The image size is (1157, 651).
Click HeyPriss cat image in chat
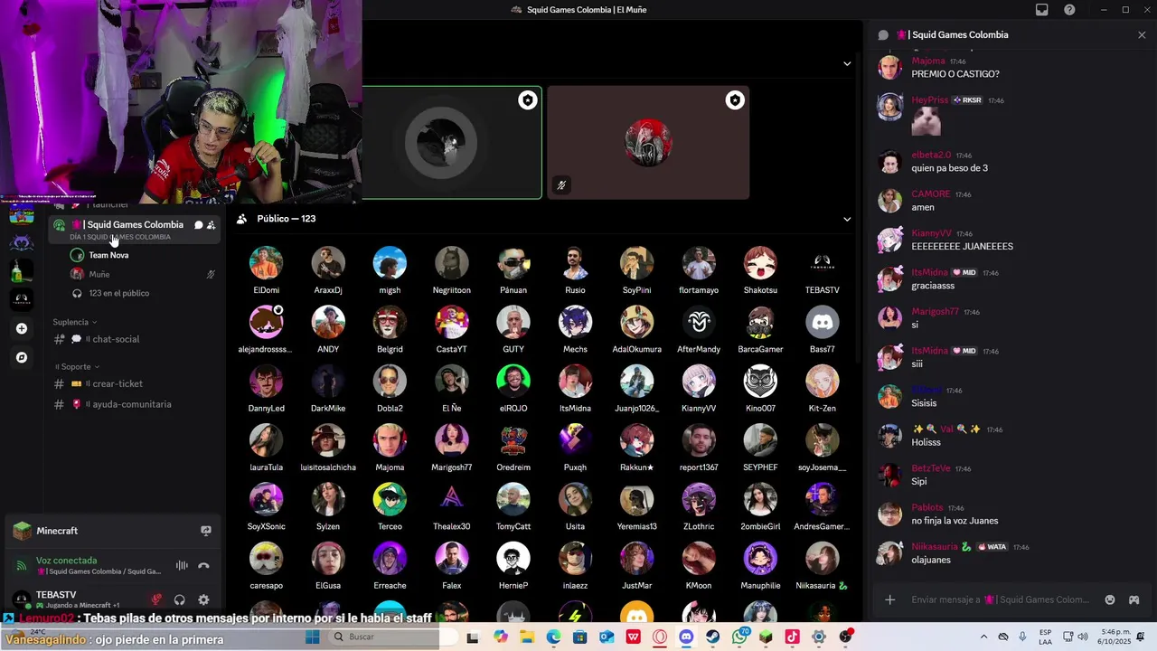pos(926,121)
